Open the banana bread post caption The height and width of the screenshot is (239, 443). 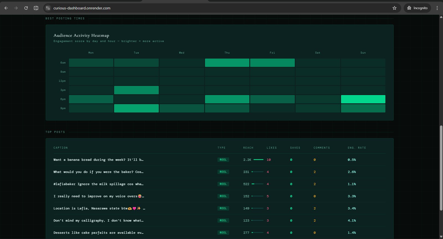[98, 160]
